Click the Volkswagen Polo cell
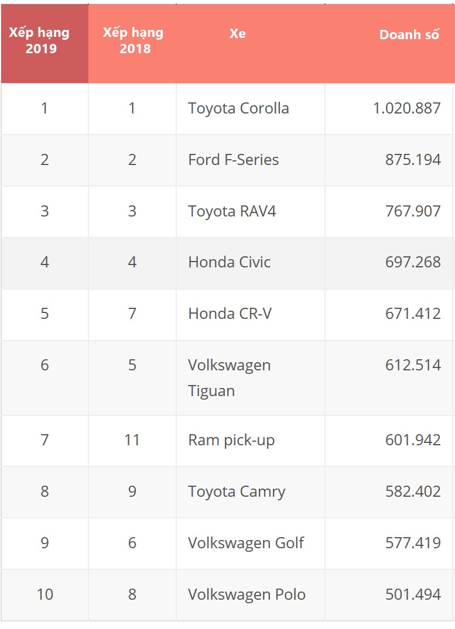This screenshot has height=629, width=455. [247, 594]
